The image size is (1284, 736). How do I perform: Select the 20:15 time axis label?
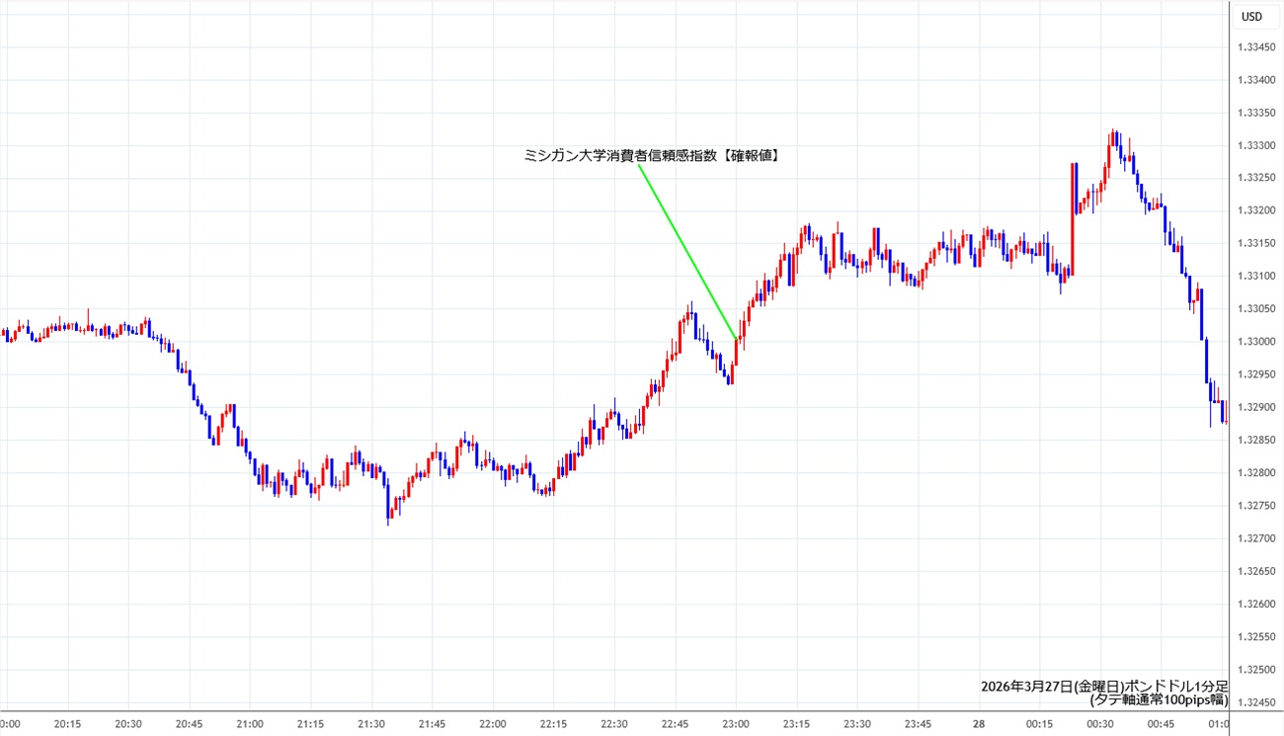[67, 724]
